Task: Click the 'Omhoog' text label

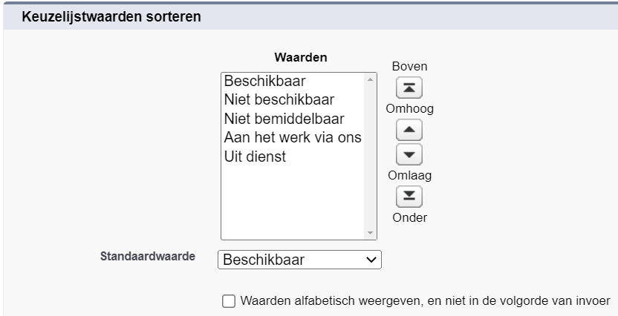Action: (409, 108)
